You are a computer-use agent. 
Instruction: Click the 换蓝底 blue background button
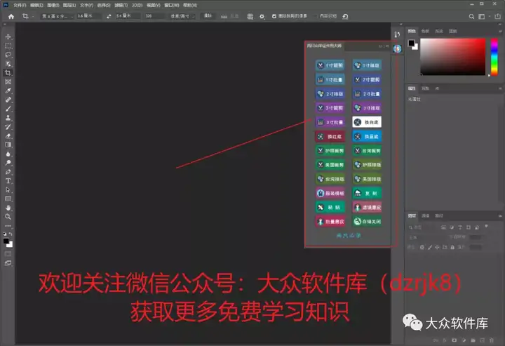pyautogui.click(x=367, y=136)
